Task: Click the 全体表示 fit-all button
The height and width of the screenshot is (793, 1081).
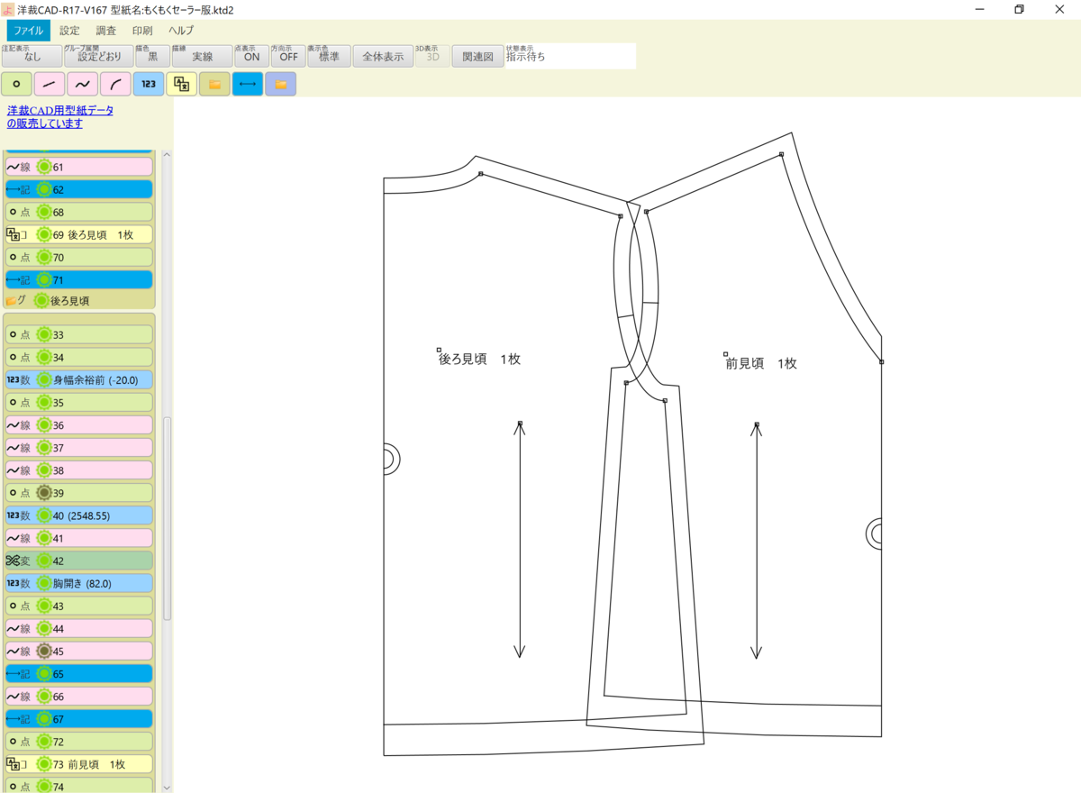Action: coord(383,56)
